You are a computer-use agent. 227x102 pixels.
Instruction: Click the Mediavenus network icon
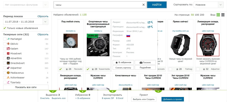click(8, 73)
